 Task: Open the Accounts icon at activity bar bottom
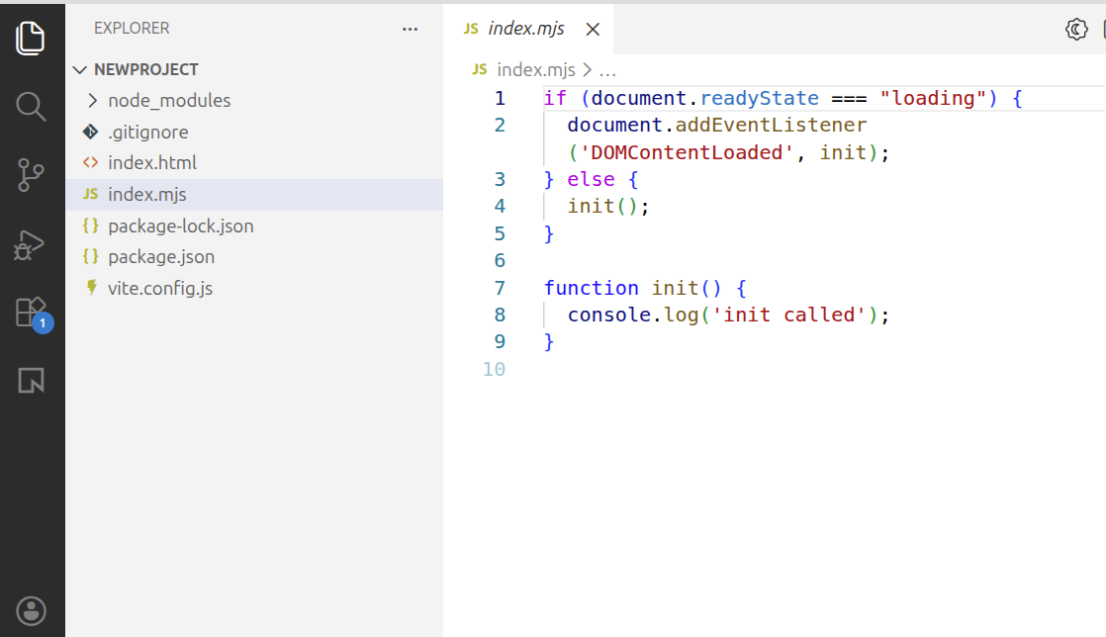click(32, 610)
